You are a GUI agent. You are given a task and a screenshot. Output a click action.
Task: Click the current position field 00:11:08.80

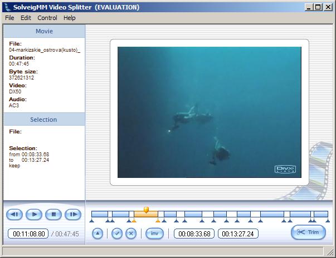pos(28,234)
